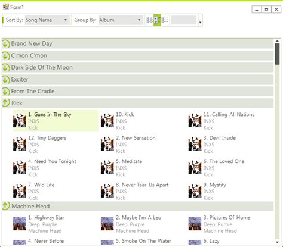Select album art for Calling All Nations

point(195,121)
